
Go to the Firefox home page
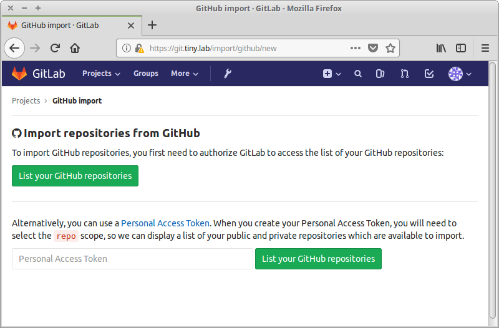[x=75, y=48]
